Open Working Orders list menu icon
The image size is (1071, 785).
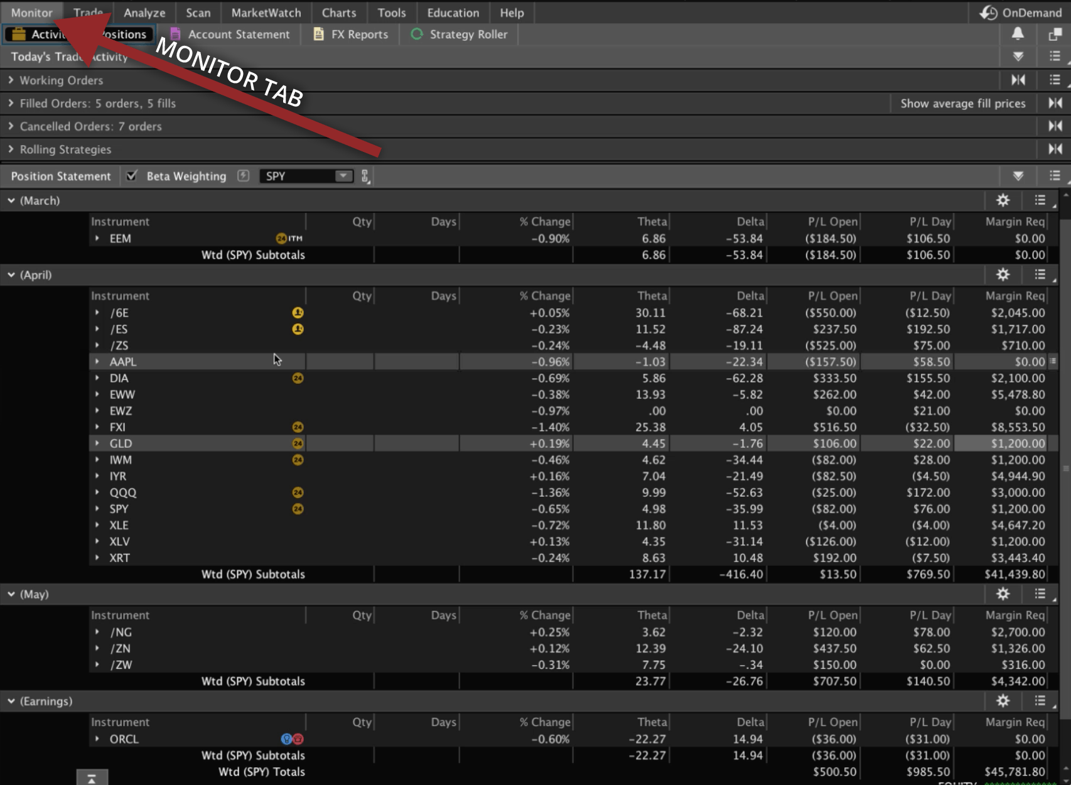pos(1055,80)
